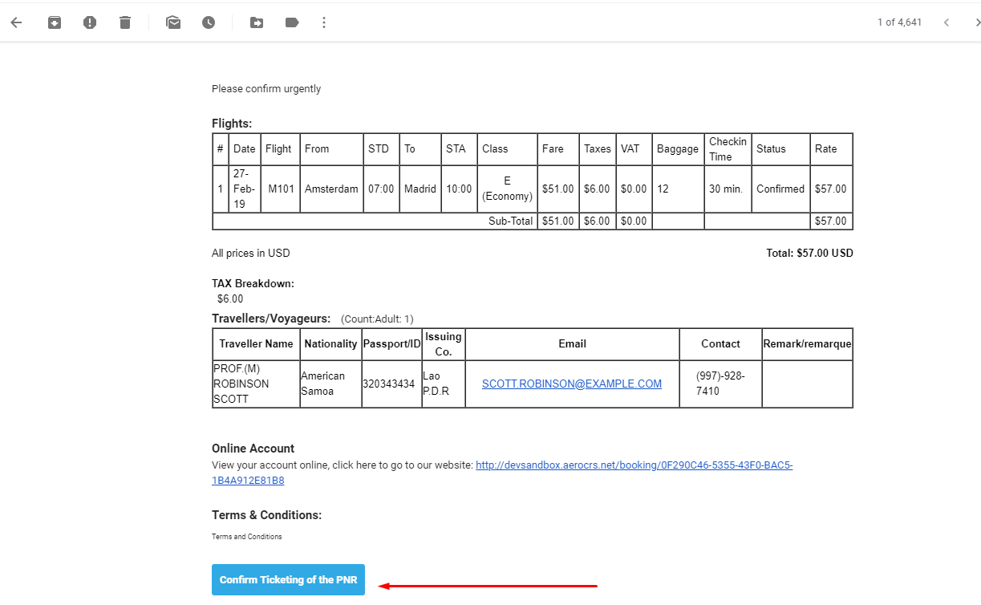
Task: Click the Sub-Total label
Action: tap(511, 221)
